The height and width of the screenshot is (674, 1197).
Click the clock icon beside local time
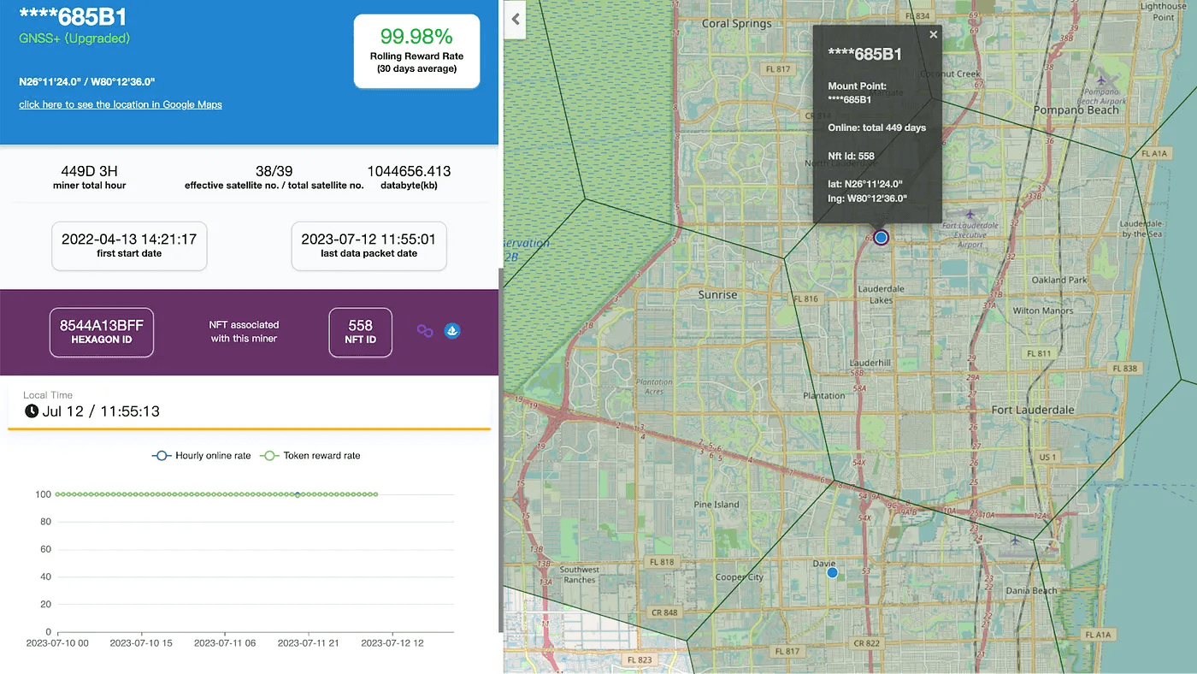(32, 411)
